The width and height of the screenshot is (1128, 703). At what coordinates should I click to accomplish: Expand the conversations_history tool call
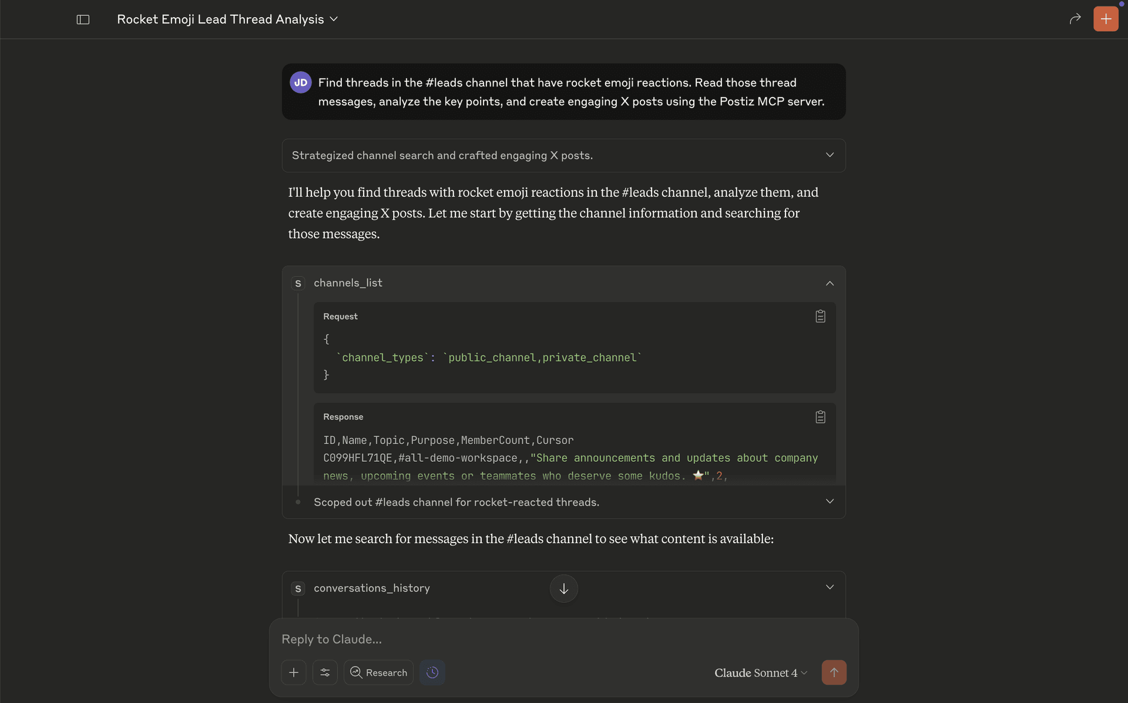click(830, 587)
